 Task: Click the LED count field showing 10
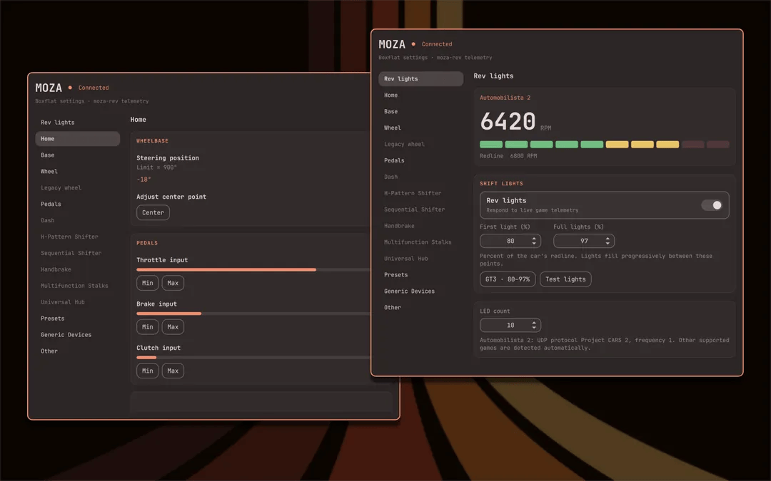[x=510, y=325]
